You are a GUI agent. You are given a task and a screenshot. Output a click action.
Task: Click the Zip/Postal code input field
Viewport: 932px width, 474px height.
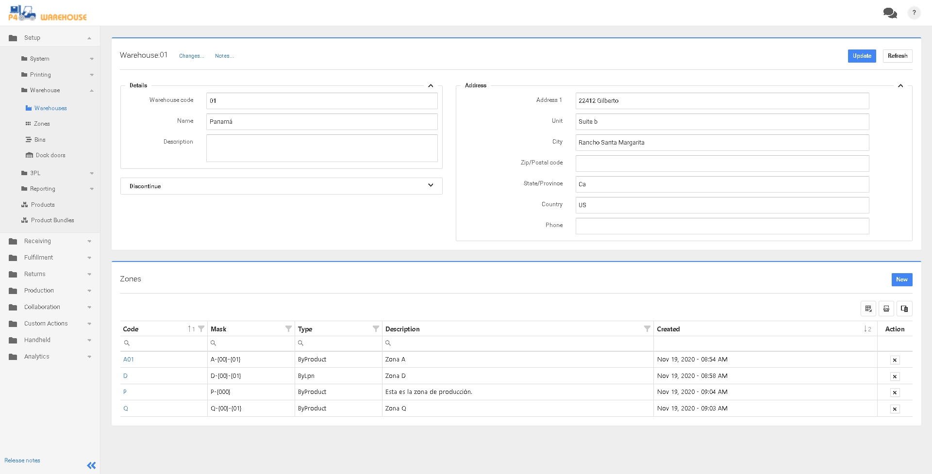click(722, 163)
